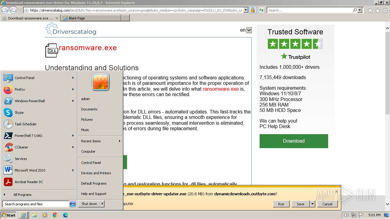The width and height of the screenshot is (390, 219).
Task: Open Acrobat Reader DC
Action: [x=8, y=182]
